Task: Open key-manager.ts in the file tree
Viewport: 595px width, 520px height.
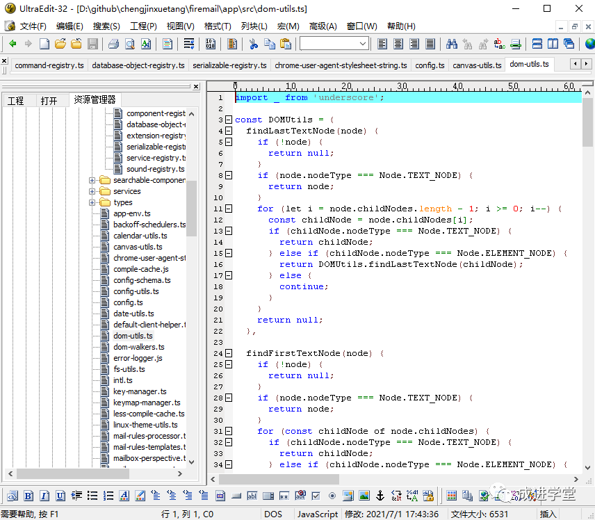Action: pyautogui.click(x=140, y=391)
